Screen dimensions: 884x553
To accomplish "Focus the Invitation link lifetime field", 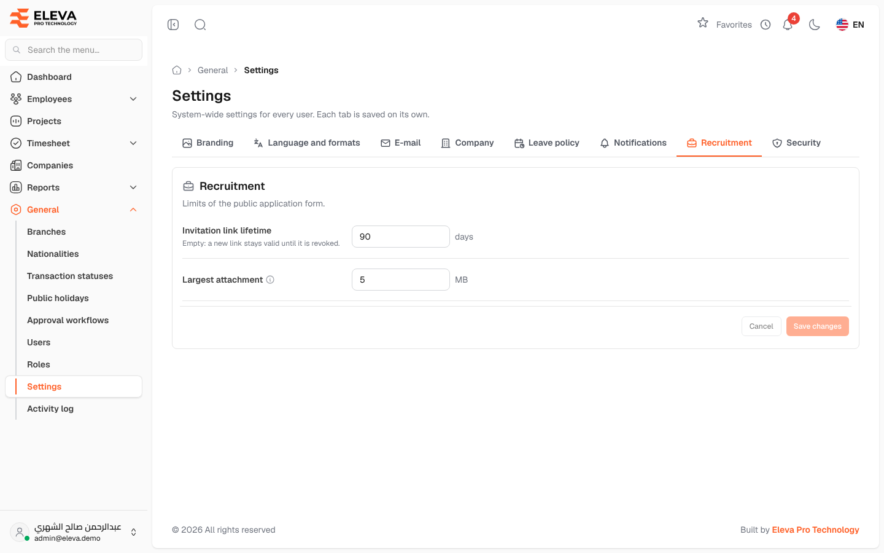I will coord(401,237).
